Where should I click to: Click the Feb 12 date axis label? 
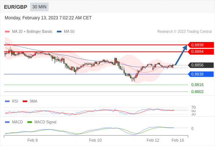[153, 140]
